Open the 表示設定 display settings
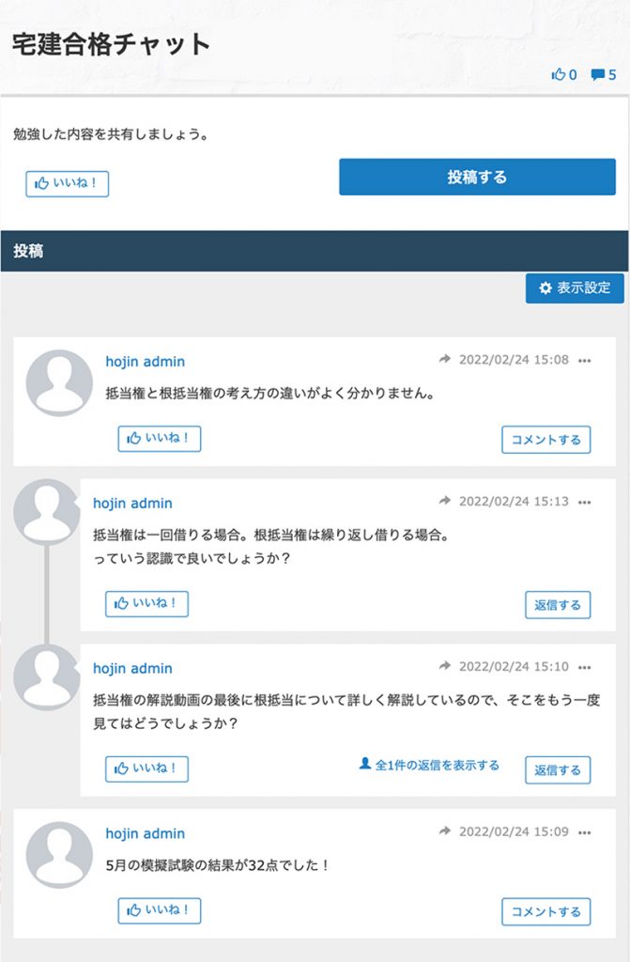 point(575,287)
